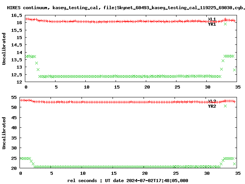Screen dimensions: 245x184
Task: Click the top plot Uncalibrated axis label
Action: [x=4, y=49]
